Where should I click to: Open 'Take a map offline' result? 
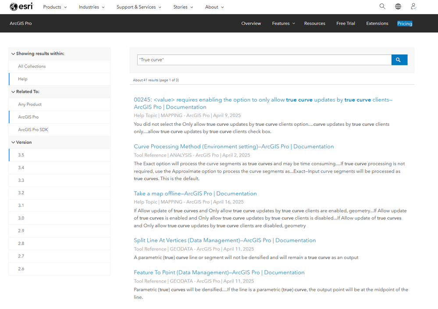tap(195, 193)
